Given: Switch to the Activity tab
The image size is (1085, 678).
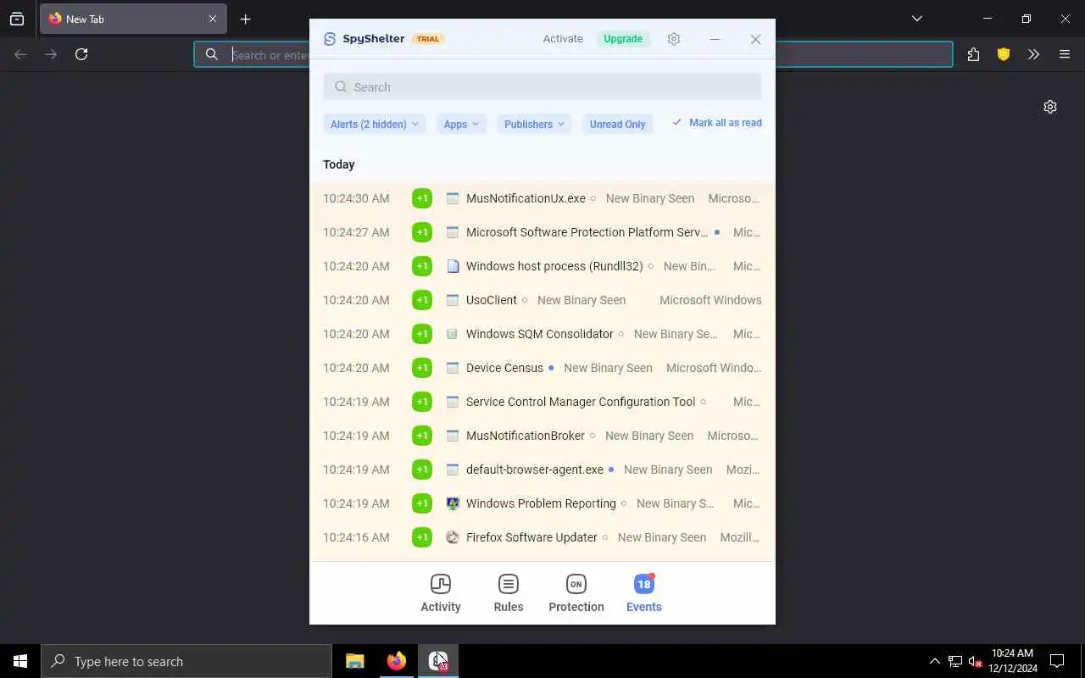Looking at the screenshot, I should coord(441,593).
